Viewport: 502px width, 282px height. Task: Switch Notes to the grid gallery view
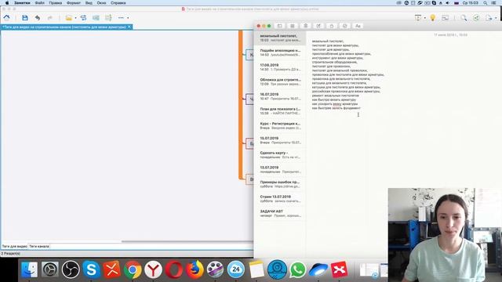click(x=293, y=26)
